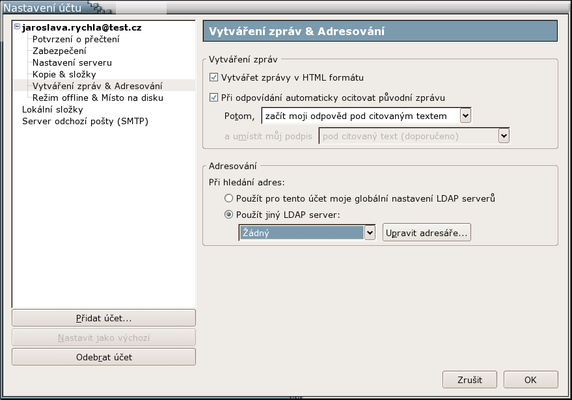
Task: Choose Použít jiný LDAP server option
Action: (x=228, y=214)
